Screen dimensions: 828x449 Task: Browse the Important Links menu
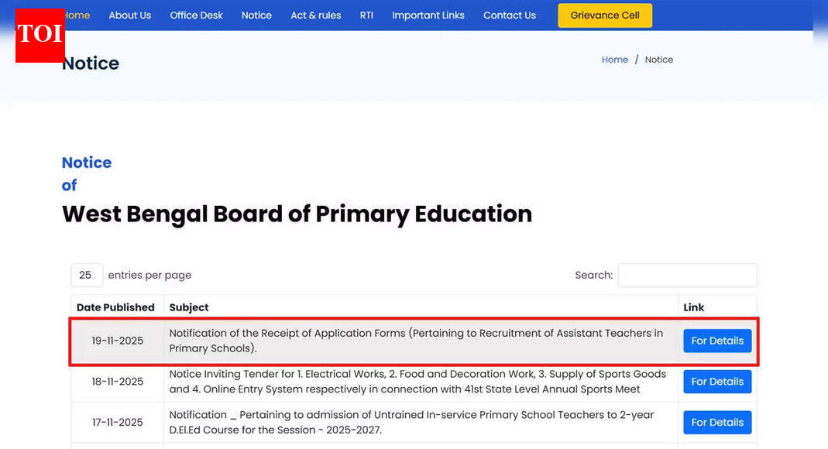click(x=428, y=15)
